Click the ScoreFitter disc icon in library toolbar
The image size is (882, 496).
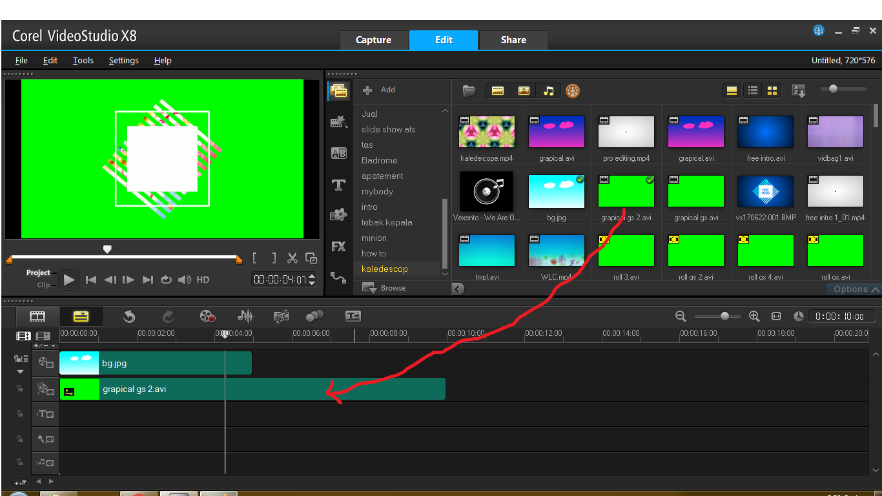coord(573,91)
